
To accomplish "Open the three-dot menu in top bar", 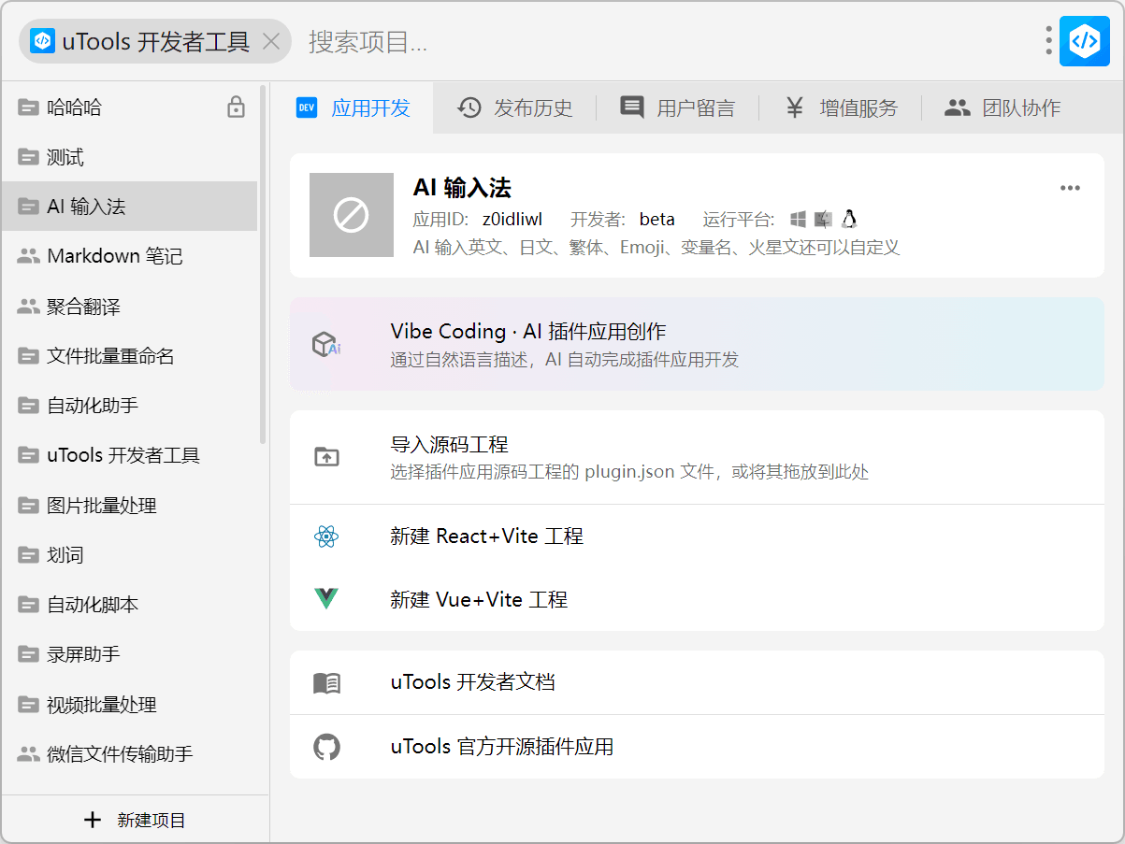I will (1048, 41).
